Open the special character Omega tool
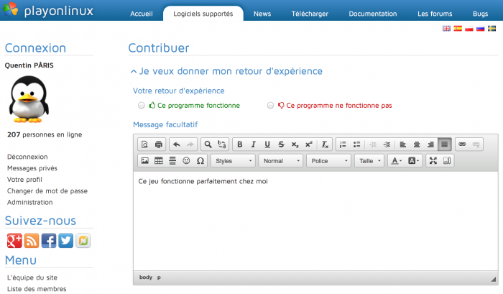This screenshot has width=503, height=294. [x=200, y=161]
